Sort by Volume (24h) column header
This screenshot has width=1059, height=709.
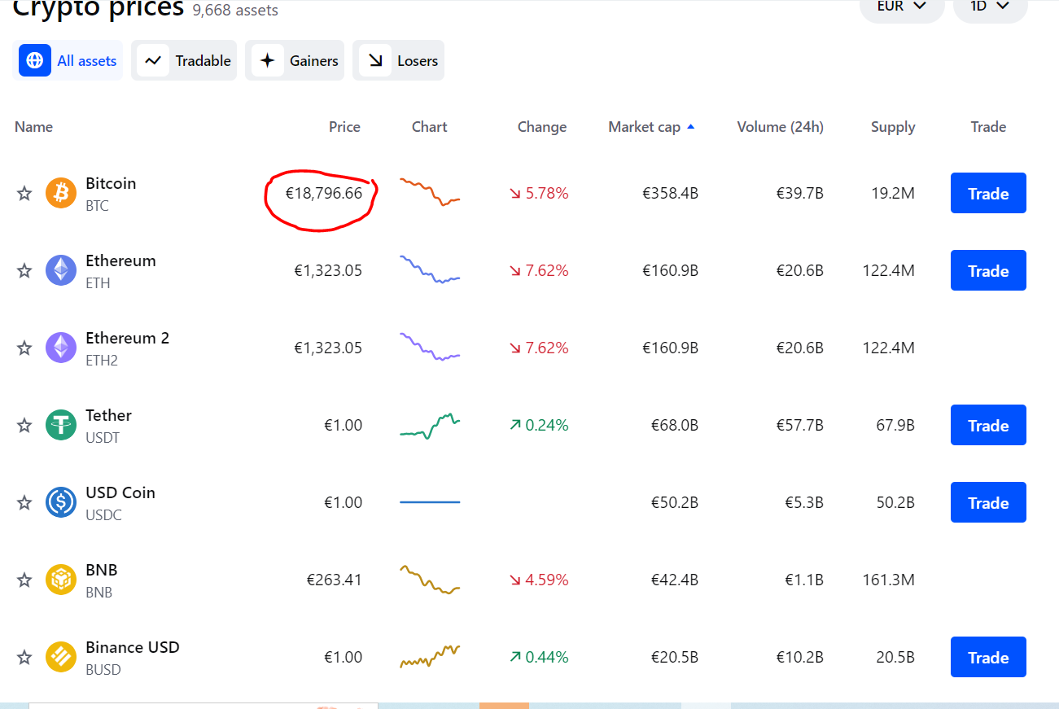point(780,127)
